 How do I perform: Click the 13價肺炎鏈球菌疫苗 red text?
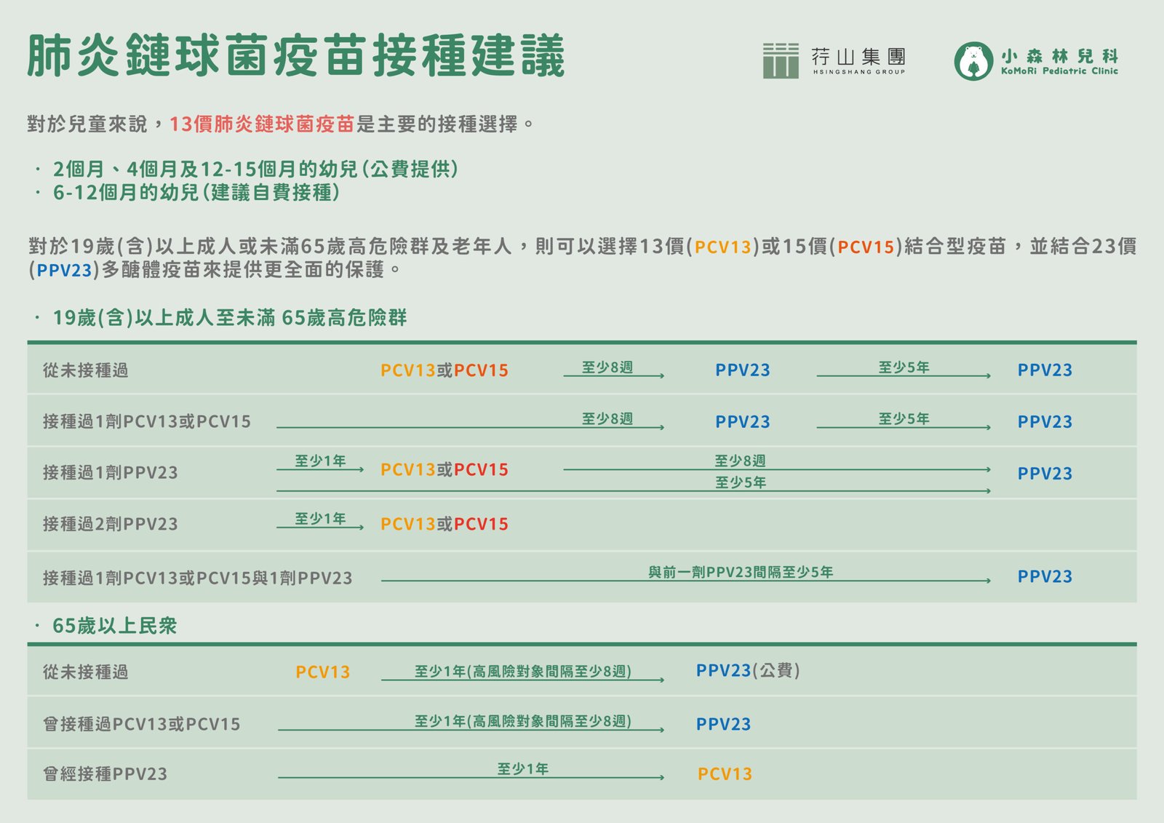pyautogui.click(x=262, y=122)
